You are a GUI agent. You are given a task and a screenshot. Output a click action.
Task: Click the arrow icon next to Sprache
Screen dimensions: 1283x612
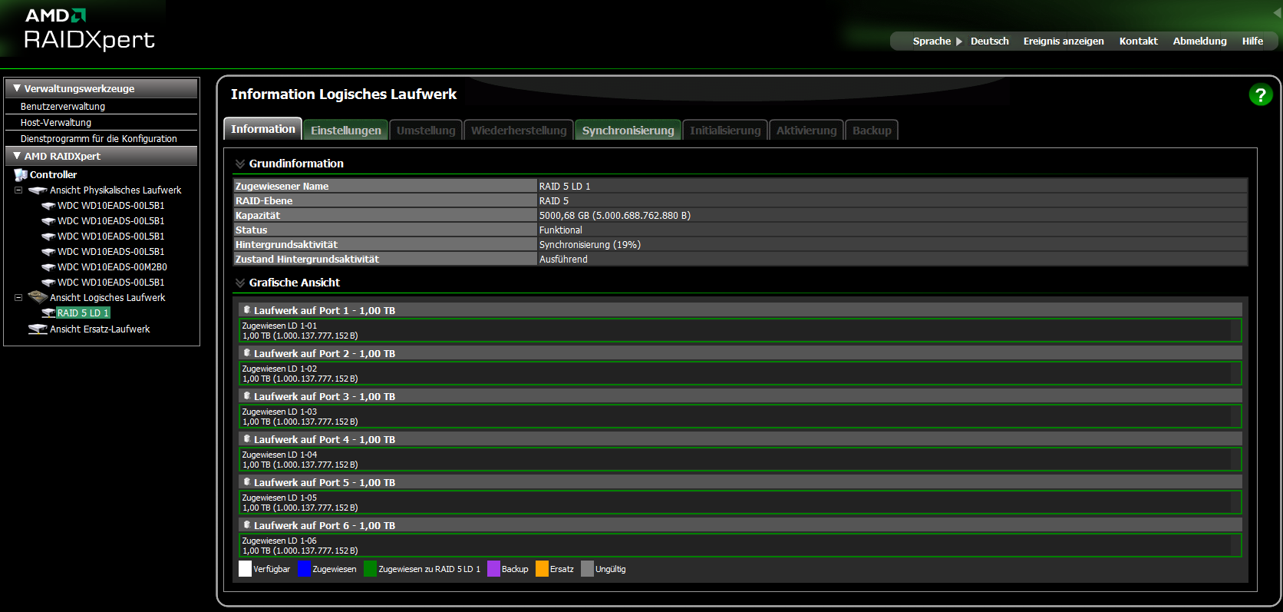click(959, 41)
